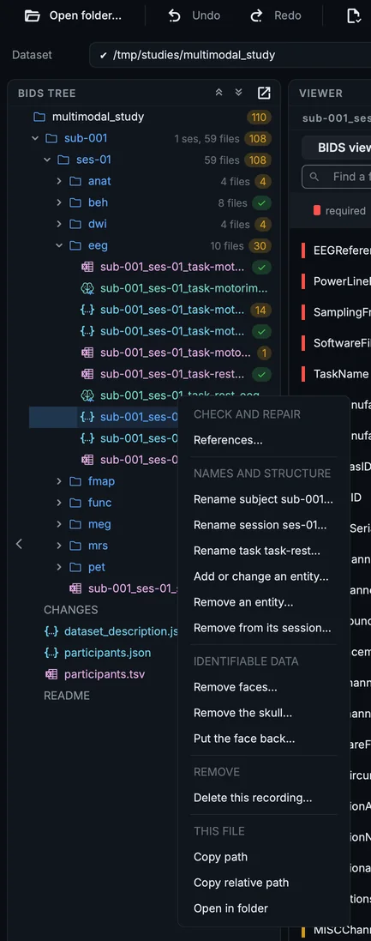Viewport: 371px width, 941px height.
Task: Select the PowerLine field row in viewer
Action: (336, 281)
